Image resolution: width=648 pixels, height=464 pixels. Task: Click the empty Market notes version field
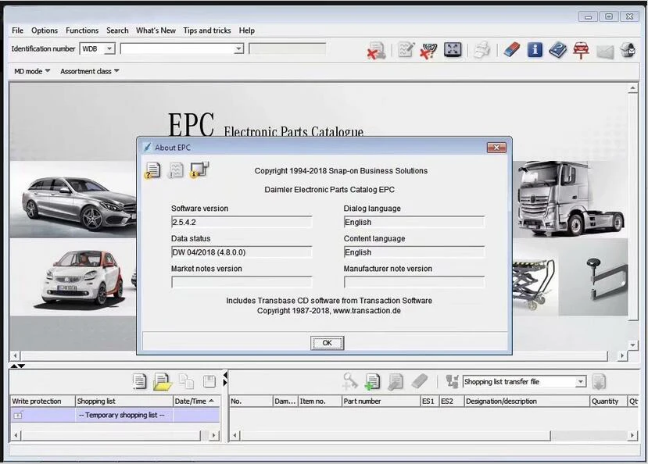[x=242, y=282]
